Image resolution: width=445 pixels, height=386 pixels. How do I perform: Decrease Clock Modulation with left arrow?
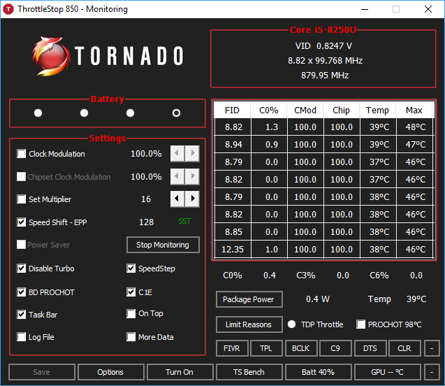[x=177, y=154]
